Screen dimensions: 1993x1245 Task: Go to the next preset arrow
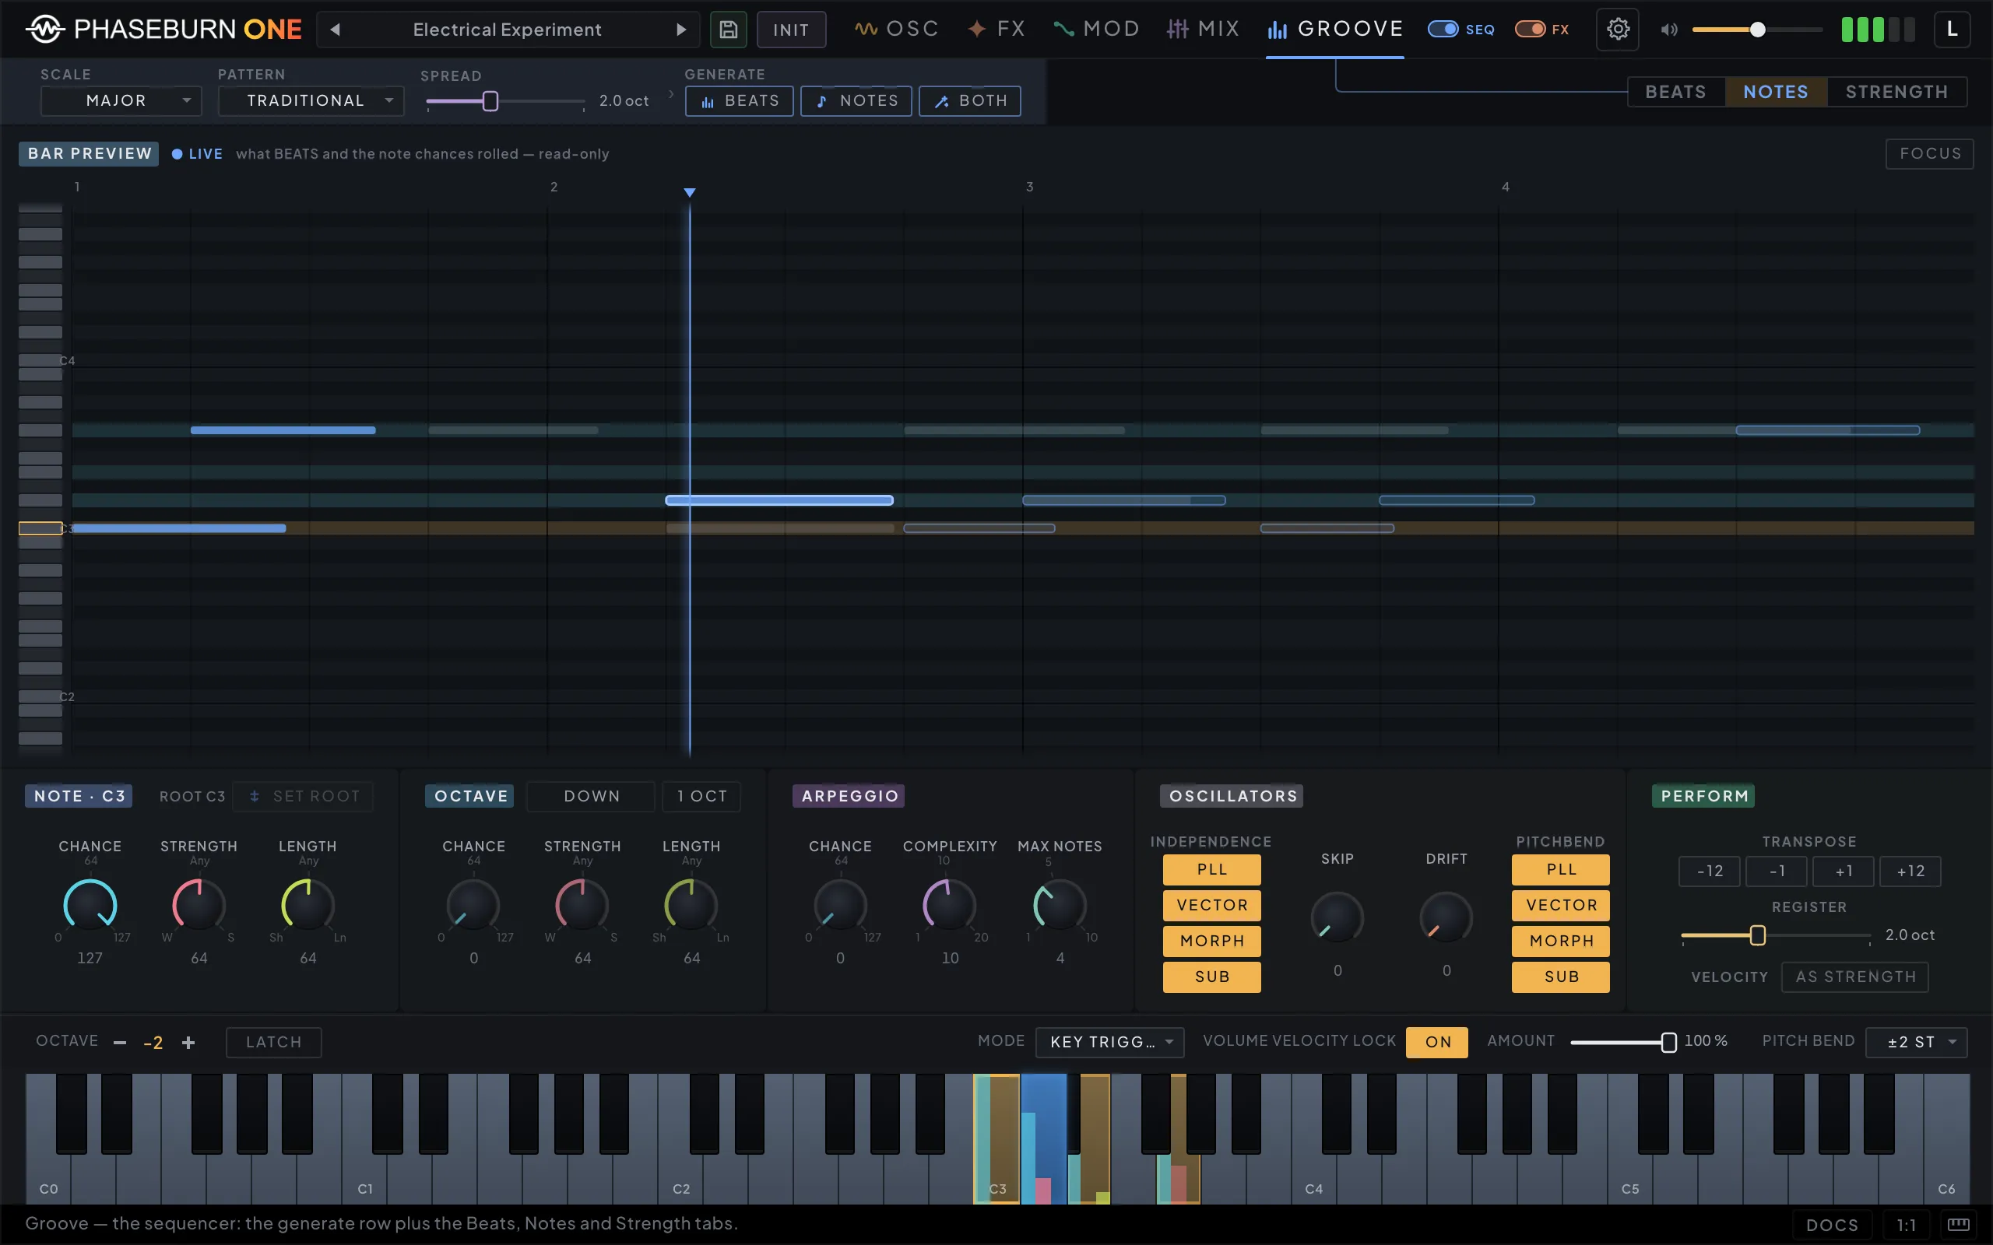[681, 30]
